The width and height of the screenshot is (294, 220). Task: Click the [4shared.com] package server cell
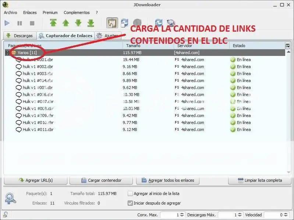(x=187, y=53)
